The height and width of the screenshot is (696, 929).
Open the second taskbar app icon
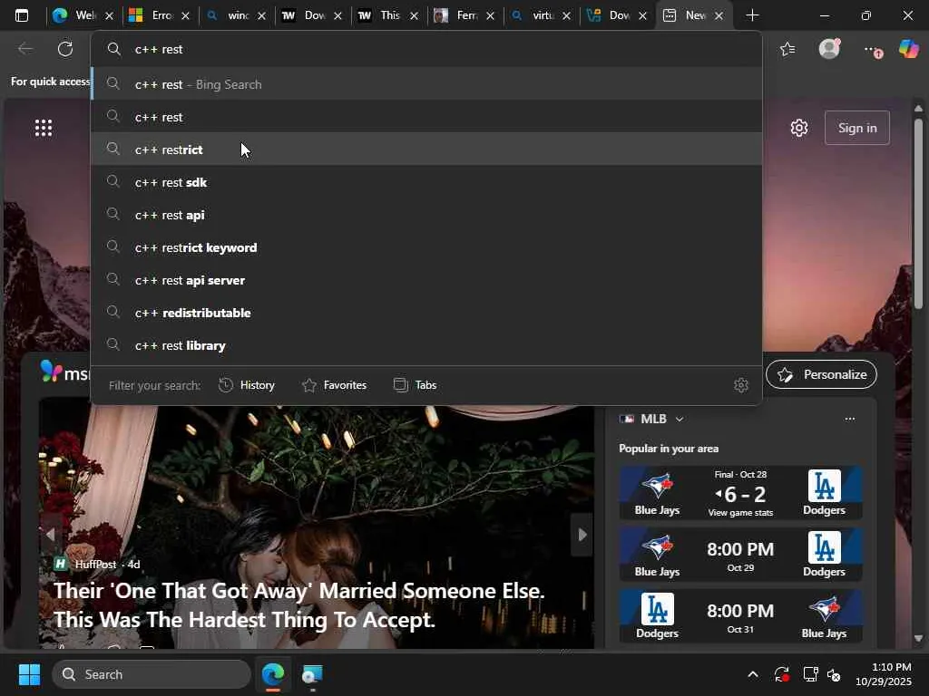(x=312, y=674)
